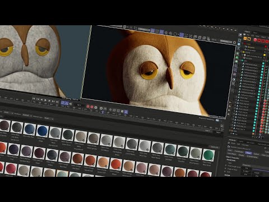This screenshot has height=202, width=269.
Task: Choose the maroon fabric material thumbnail
Action: pos(39,153)
